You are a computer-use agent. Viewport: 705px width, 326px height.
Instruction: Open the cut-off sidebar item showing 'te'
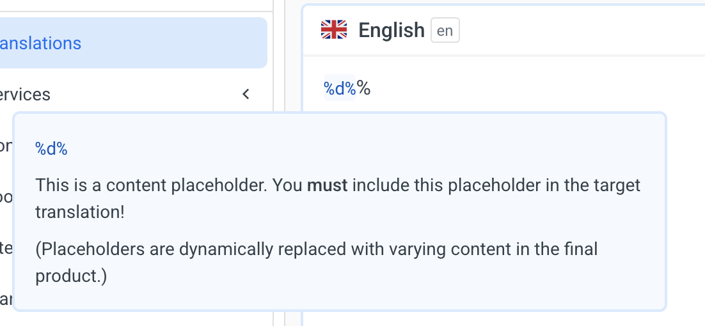point(6,248)
